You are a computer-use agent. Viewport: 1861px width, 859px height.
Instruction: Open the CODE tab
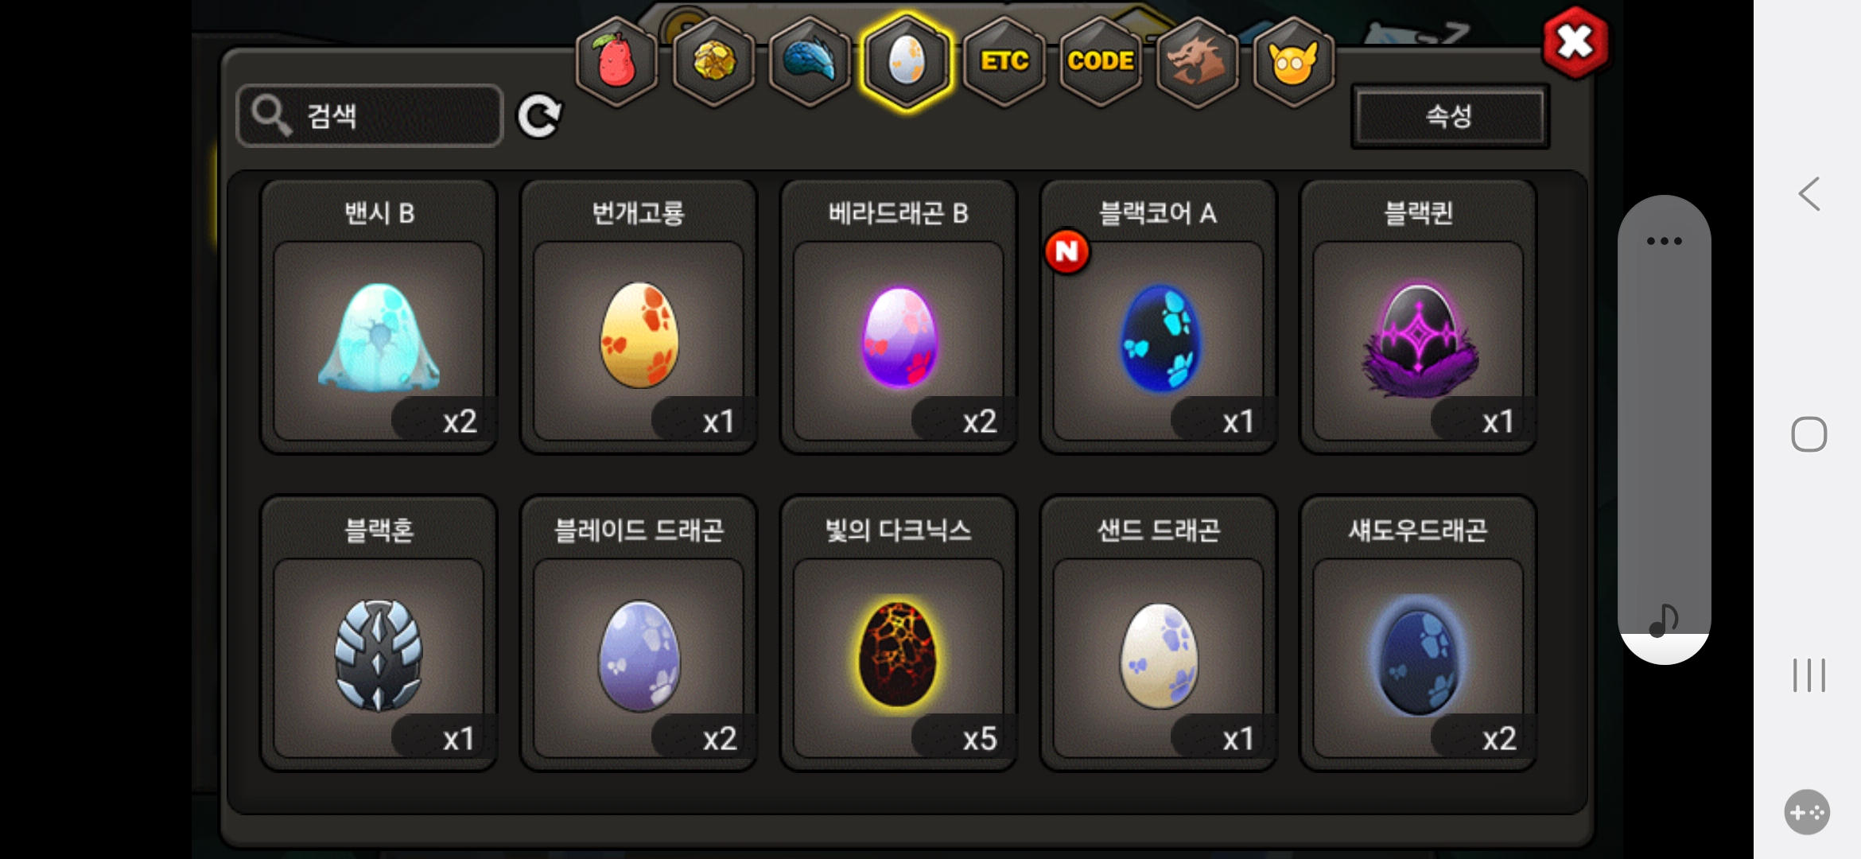(x=1101, y=62)
